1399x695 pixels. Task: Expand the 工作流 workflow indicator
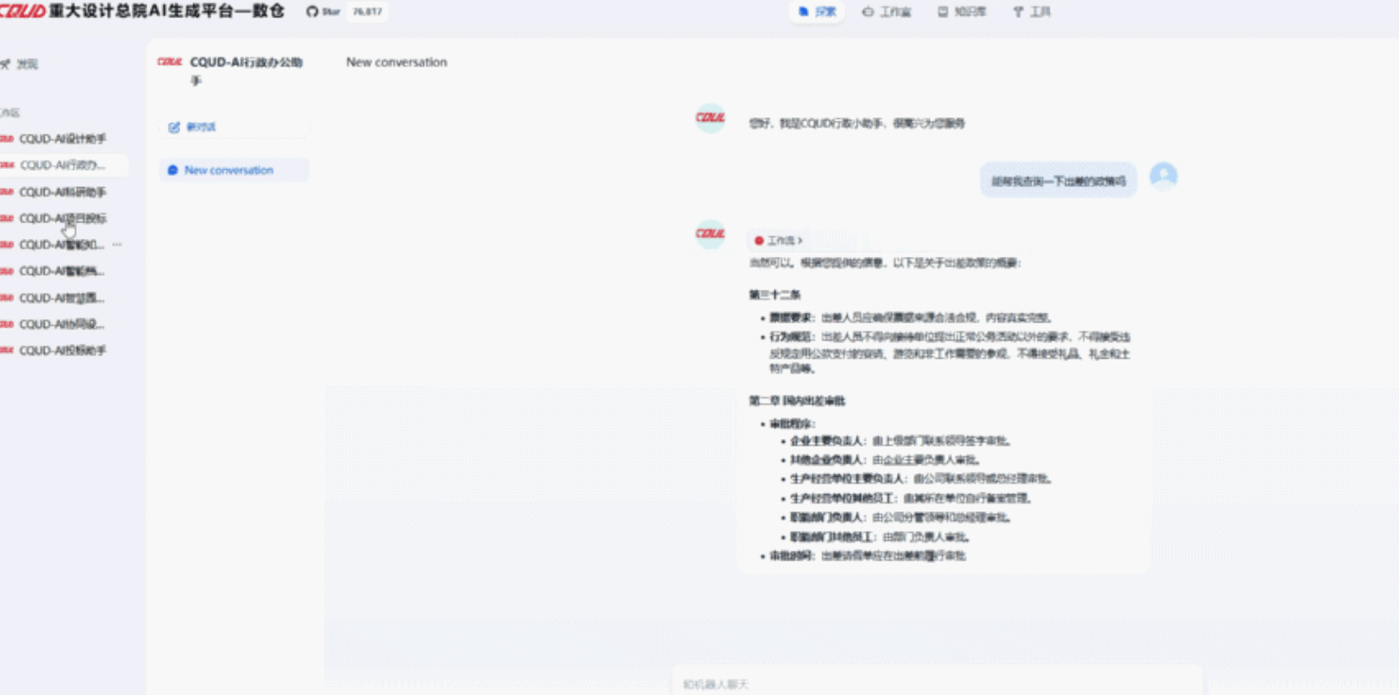pyautogui.click(x=779, y=241)
